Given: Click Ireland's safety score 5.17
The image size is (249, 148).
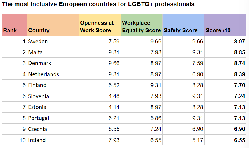Looking at the screenshot, I should 198,140.
